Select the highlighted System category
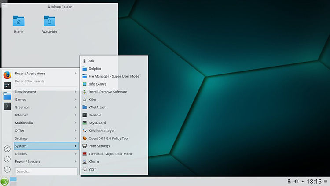330x186 pixels. [x=46, y=146]
